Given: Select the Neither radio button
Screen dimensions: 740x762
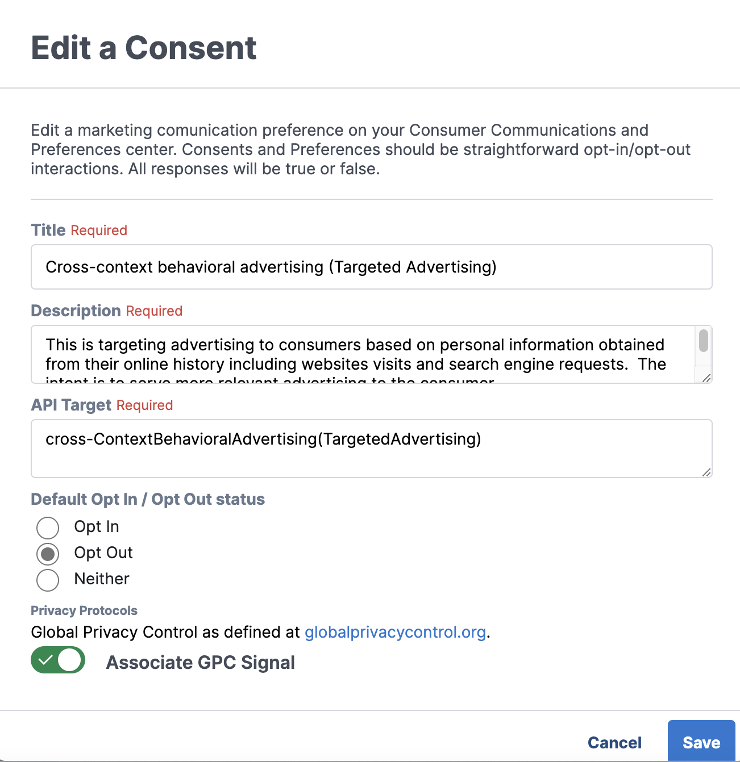Looking at the screenshot, I should (x=48, y=580).
